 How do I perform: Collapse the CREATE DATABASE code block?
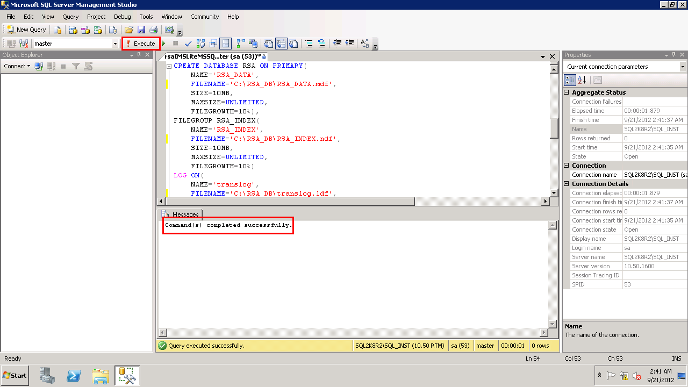[169, 66]
